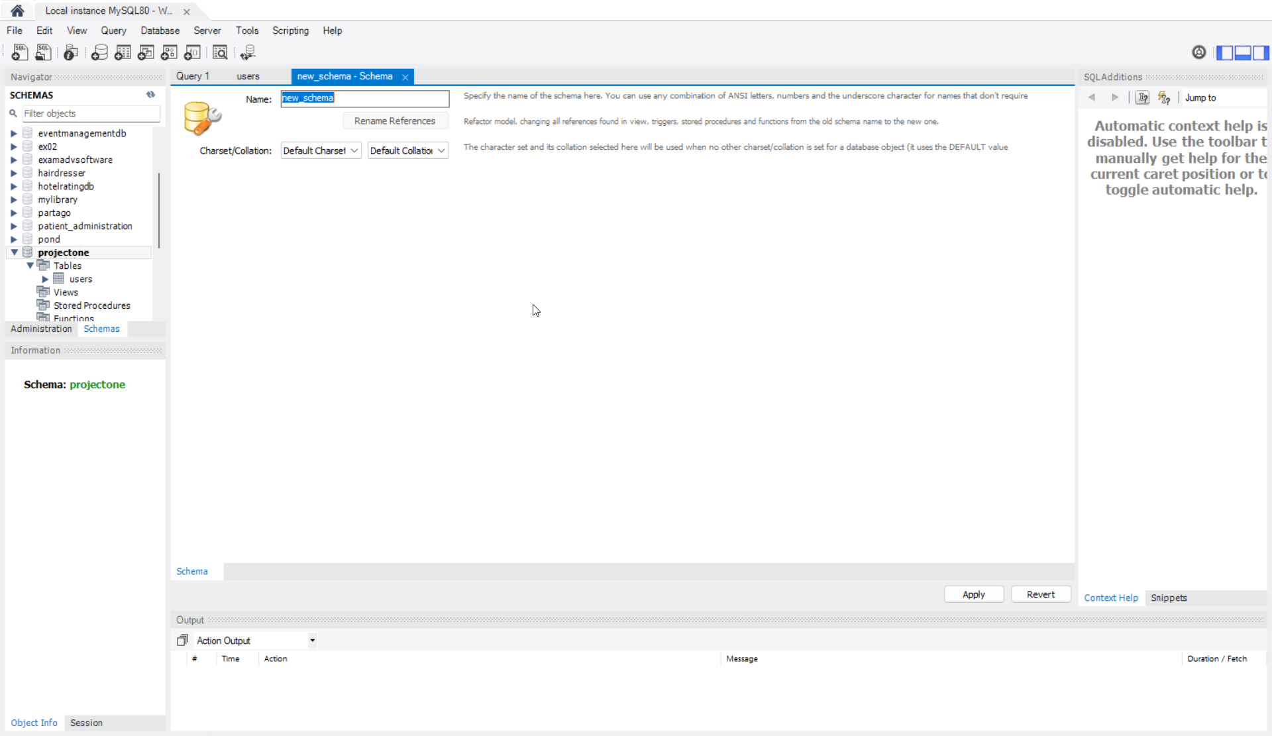This screenshot has height=736, width=1272.
Task: Open the search table data tool
Action: tap(220, 52)
